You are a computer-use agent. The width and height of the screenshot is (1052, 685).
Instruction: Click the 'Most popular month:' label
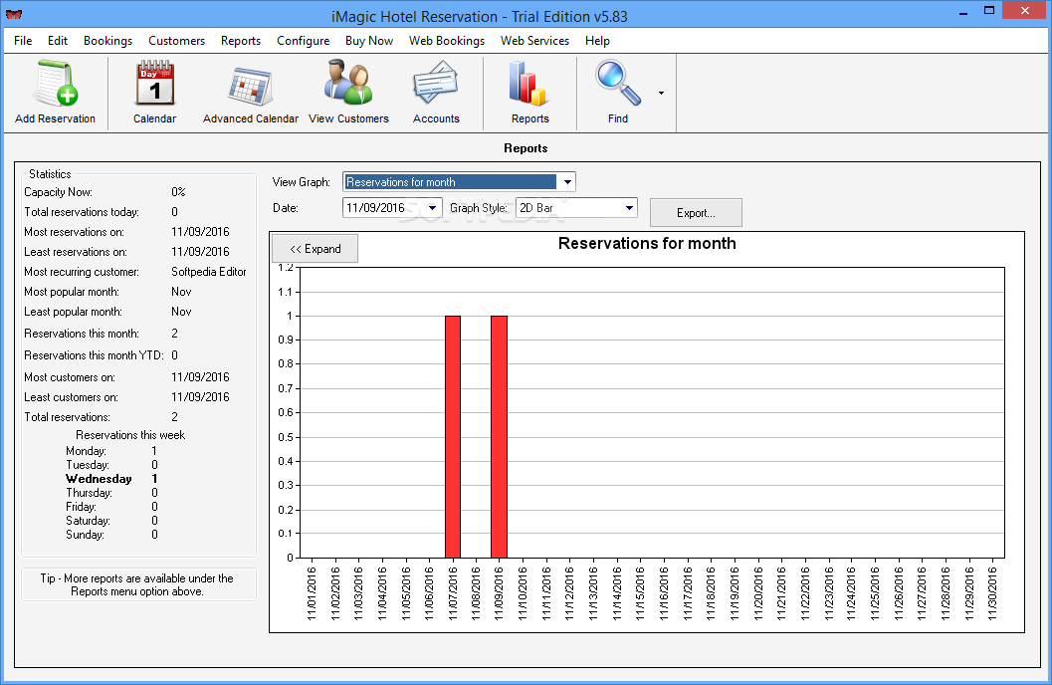click(x=72, y=292)
